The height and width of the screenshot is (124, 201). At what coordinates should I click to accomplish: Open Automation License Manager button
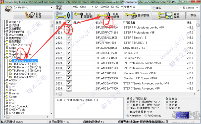(x=182, y=115)
